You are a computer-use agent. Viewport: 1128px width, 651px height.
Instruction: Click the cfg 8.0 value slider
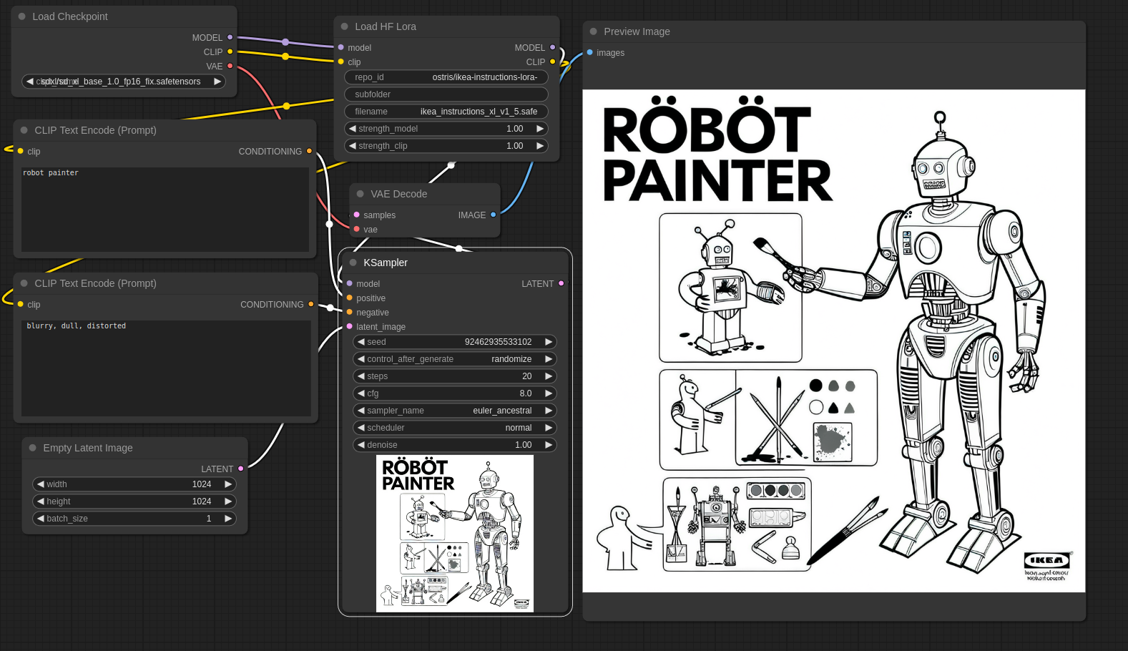(455, 393)
